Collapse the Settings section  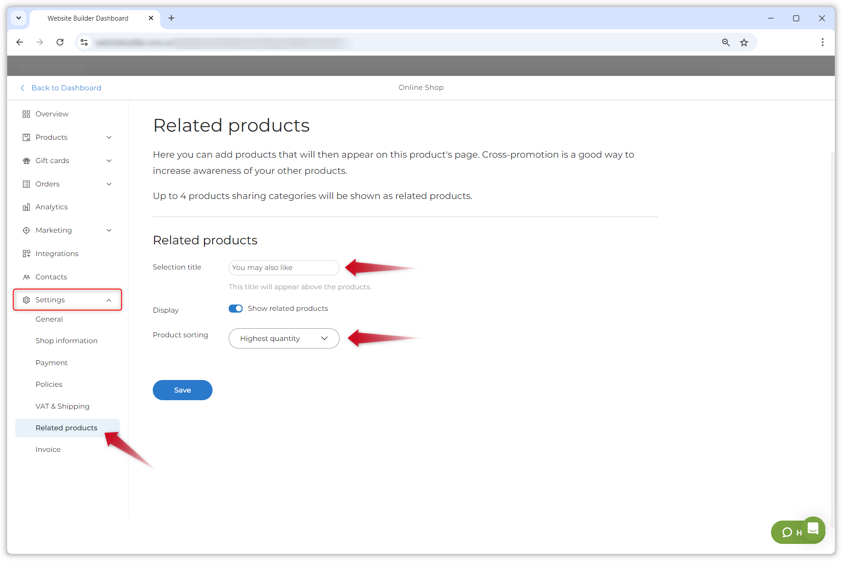109,300
